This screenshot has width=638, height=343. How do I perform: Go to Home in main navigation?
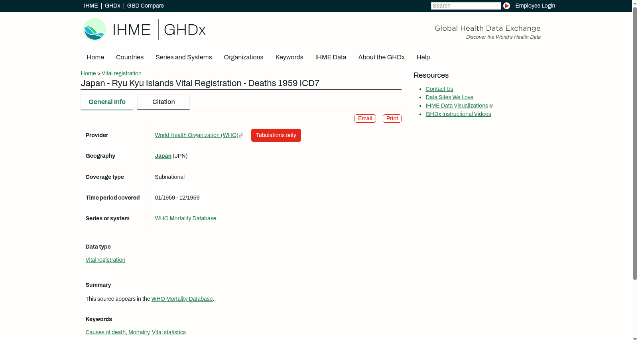(95, 57)
